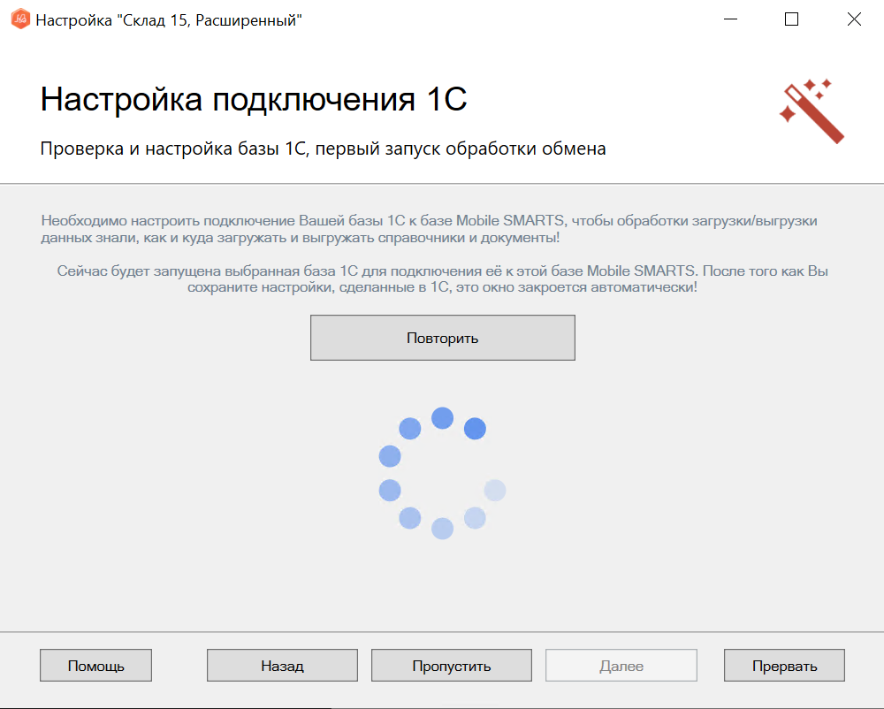Image resolution: width=884 pixels, height=709 pixels.
Task: Minimize the Настройка window
Action: [x=731, y=19]
